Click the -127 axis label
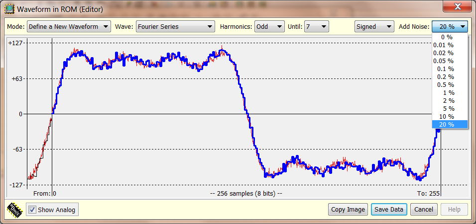The width and height of the screenshot is (476, 224). tap(16, 185)
